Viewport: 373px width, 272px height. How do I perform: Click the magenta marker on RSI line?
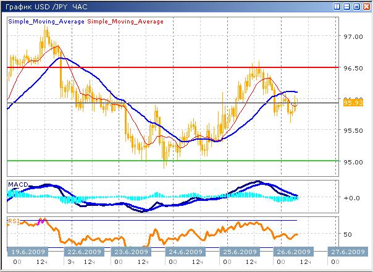click(42, 221)
